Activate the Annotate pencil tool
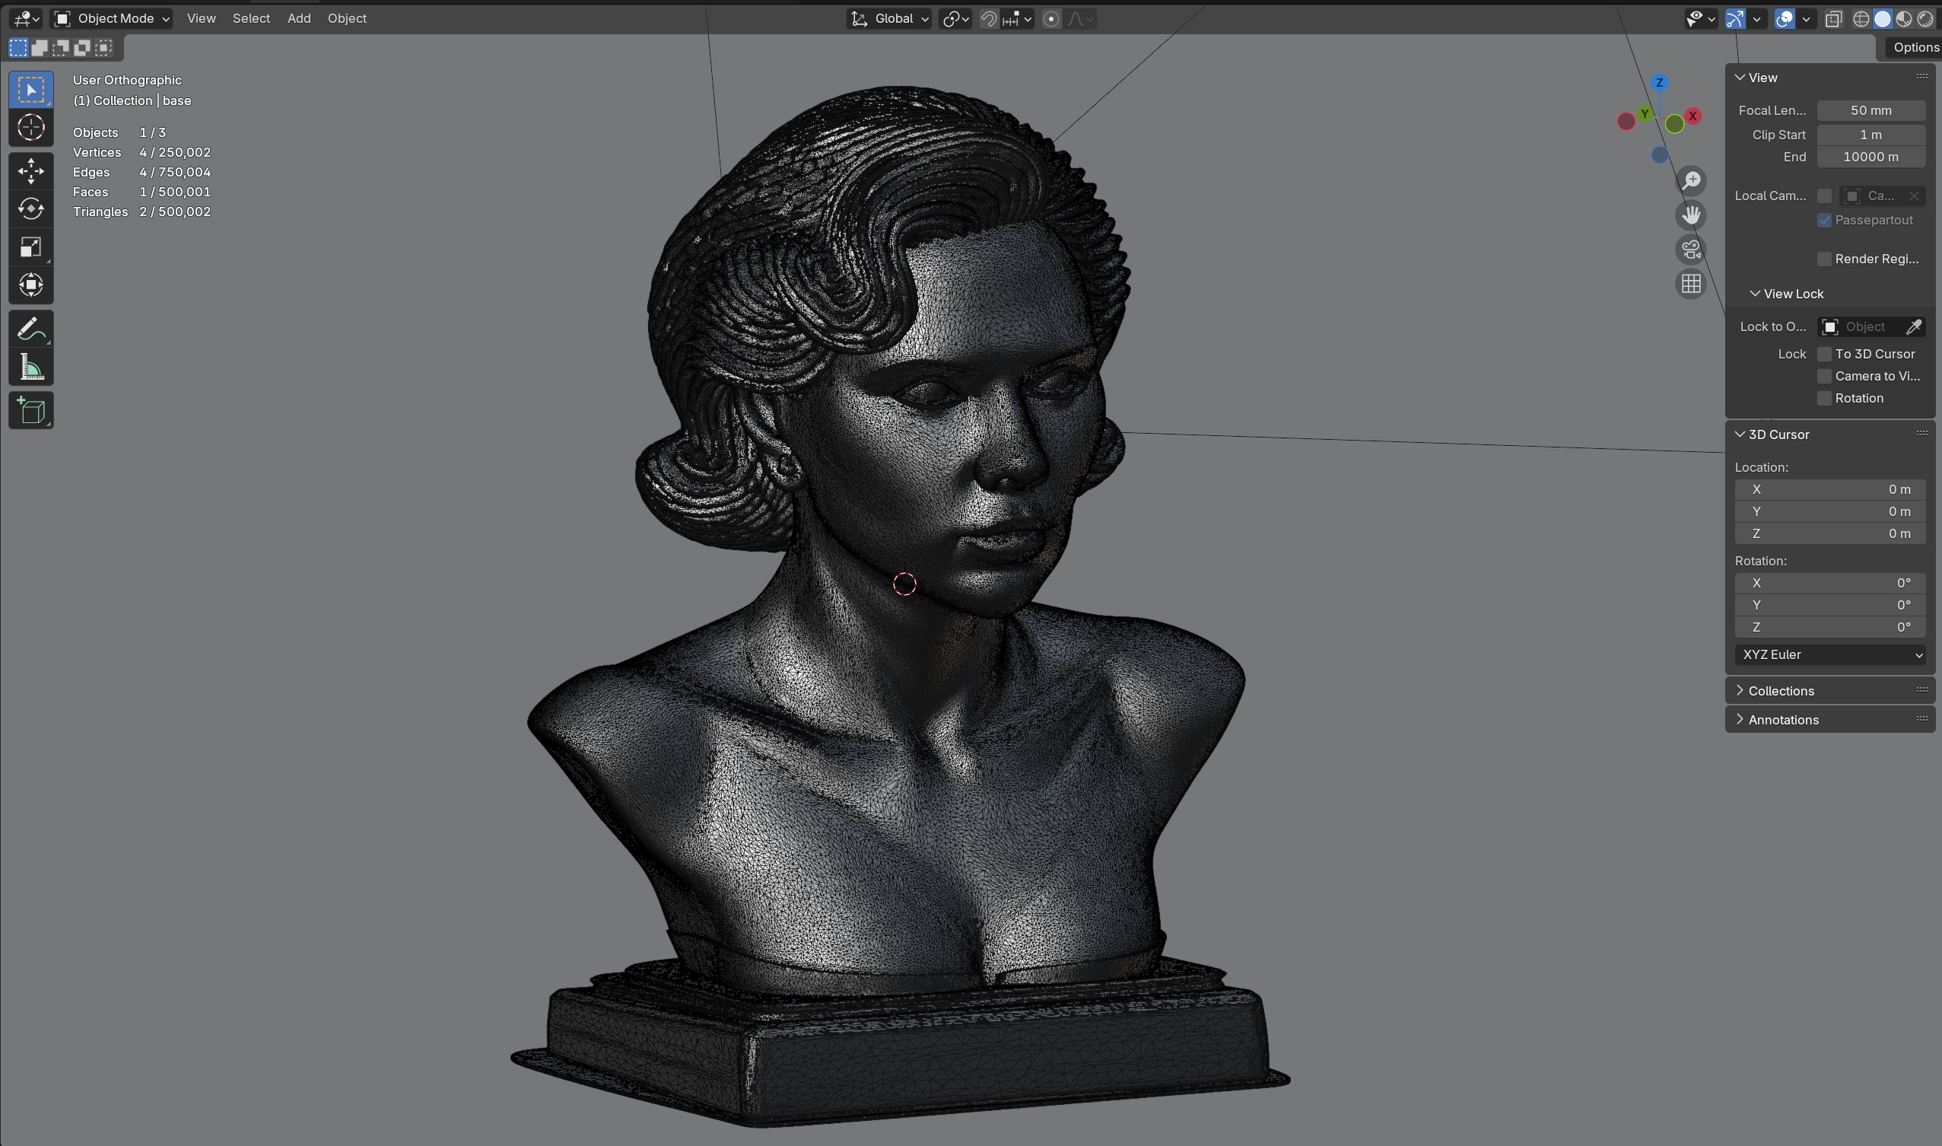The height and width of the screenshot is (1146, 1942). [31, 329]
